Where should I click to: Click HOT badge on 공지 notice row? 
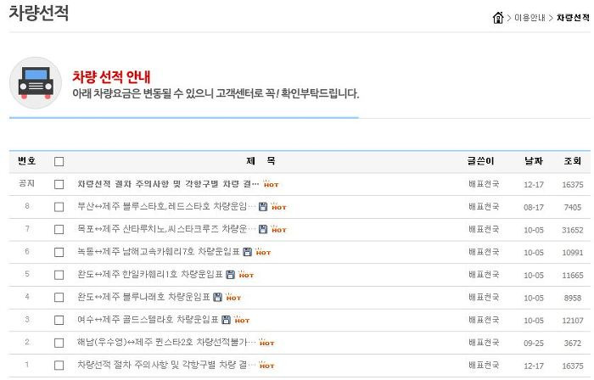click(271, 184)
